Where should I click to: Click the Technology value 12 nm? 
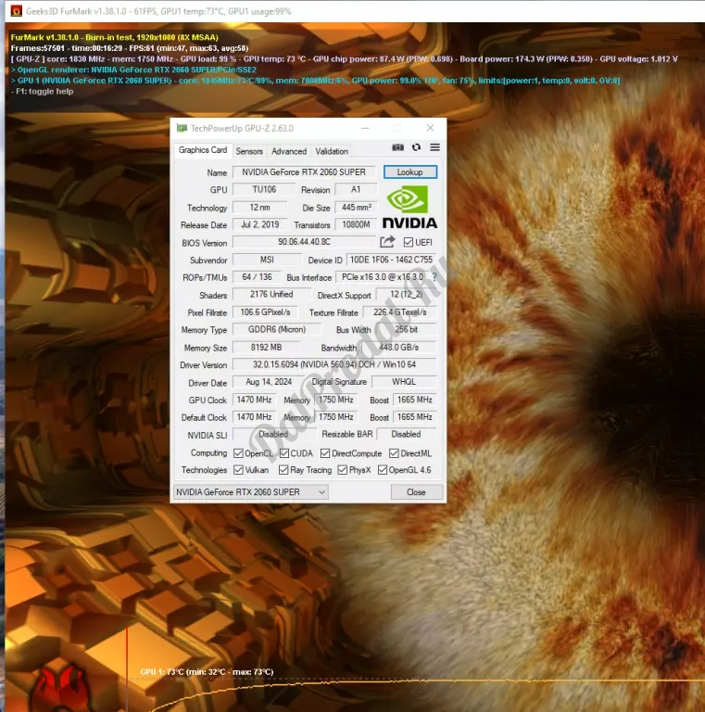(260, 208)
